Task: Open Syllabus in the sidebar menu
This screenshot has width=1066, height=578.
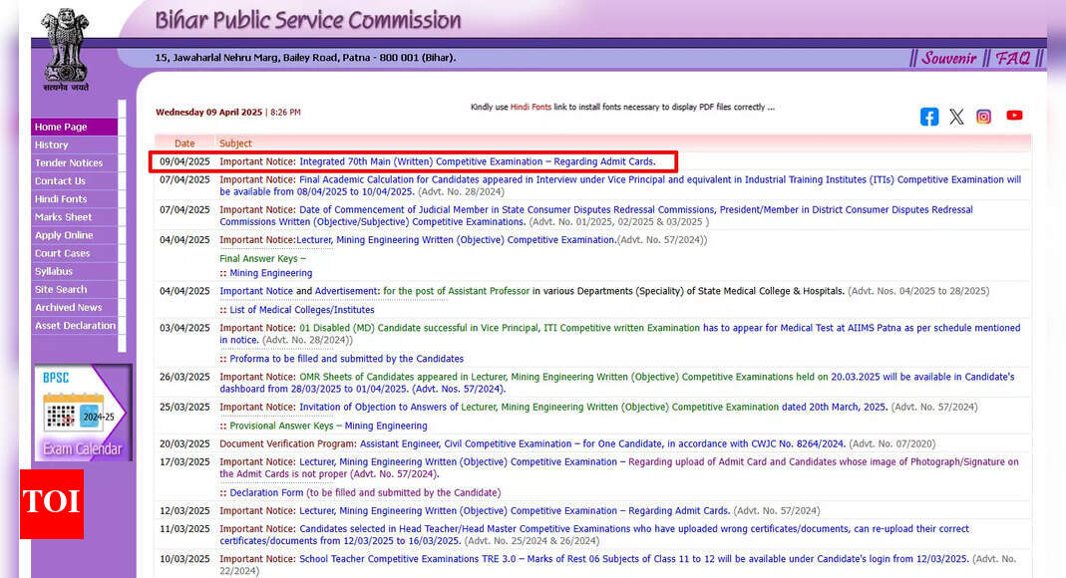Action: (x=74, y=271)
